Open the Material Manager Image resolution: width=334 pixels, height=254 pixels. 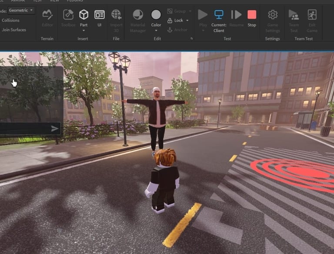click(138, 21)
